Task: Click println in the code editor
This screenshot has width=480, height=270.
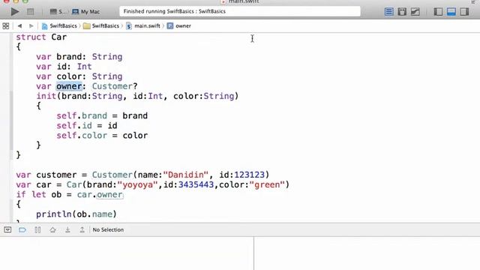Action: [x=53, y=214]
